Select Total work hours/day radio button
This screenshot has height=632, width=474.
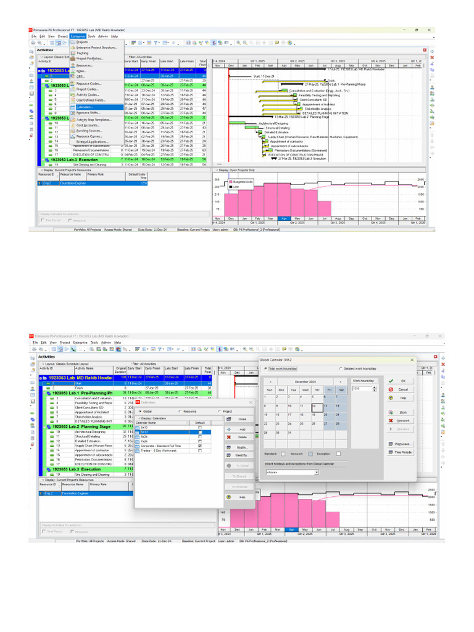265,369
